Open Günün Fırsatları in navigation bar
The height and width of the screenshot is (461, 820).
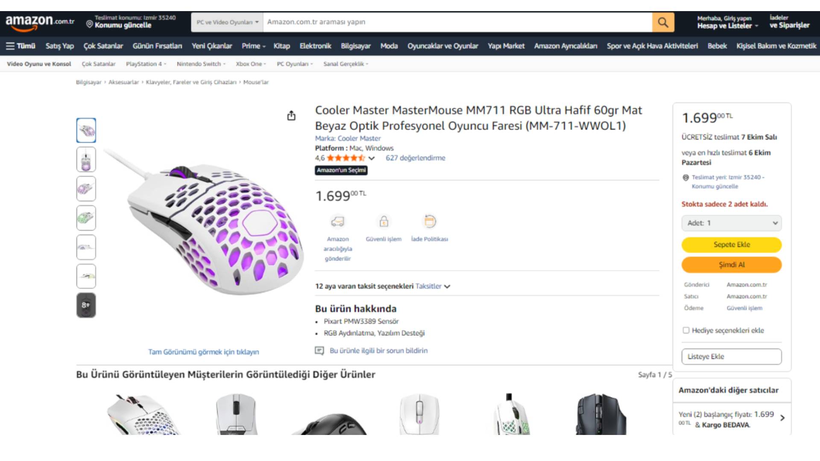(x=157, y=46)
